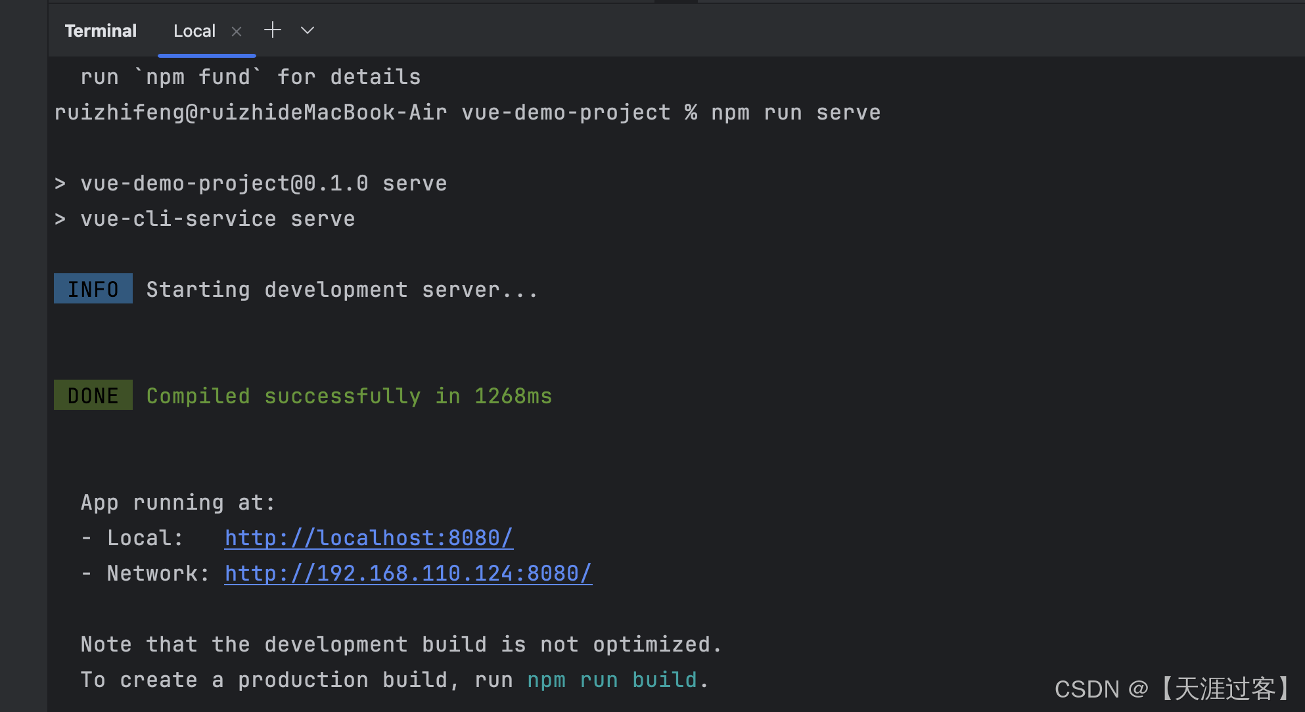Click the 'npm run build' text

pos(612,680)
